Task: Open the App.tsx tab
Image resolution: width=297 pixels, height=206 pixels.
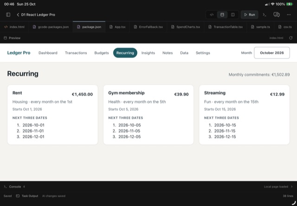Action: [x=117, y=27]
